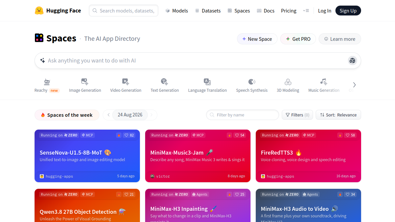395x222 pixels.
Task: Click the Get PRO button
Action: pos(298,39)
